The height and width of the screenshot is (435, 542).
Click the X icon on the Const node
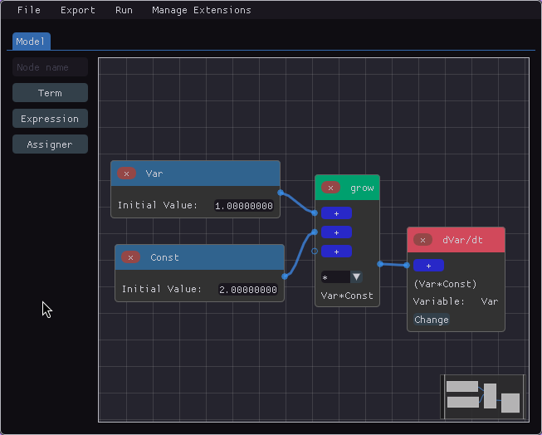click(x=130, y=257)
